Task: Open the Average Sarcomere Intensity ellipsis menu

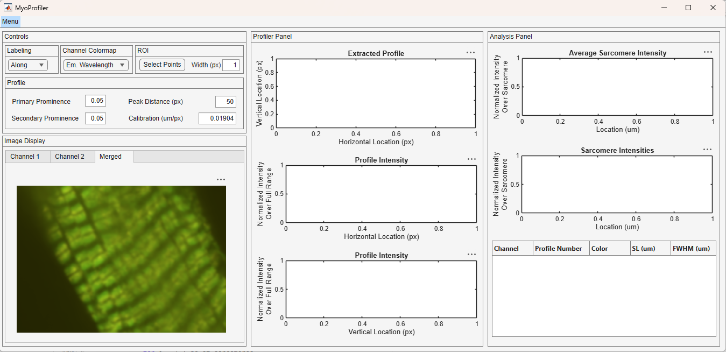Action: (x=708, y=52)
